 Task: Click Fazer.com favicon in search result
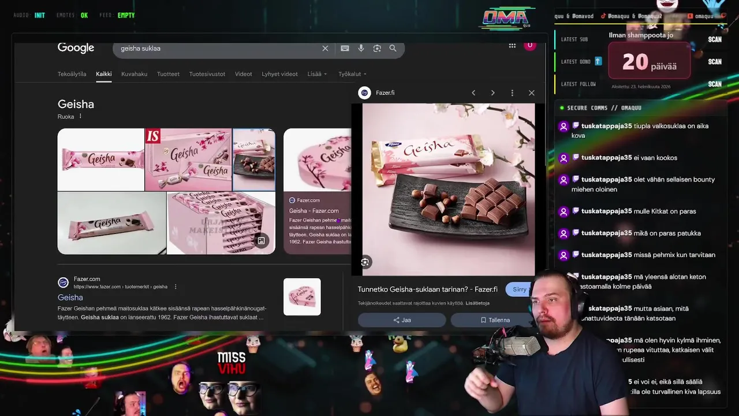click(63, 283)
